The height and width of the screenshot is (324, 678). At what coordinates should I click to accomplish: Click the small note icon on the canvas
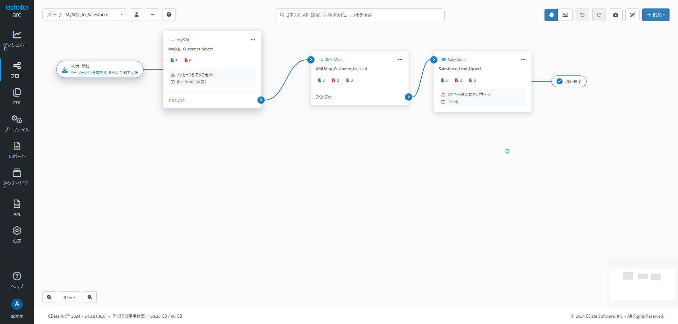click(507, 151)
